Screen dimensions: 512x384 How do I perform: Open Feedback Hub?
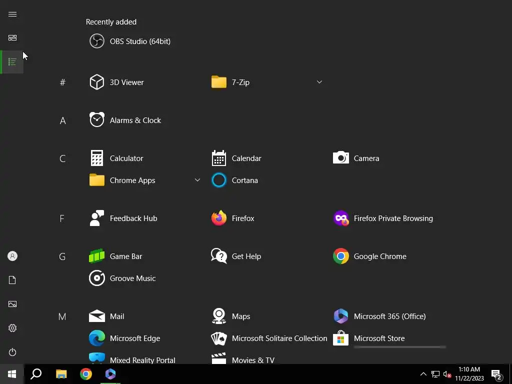pos(123,218)
